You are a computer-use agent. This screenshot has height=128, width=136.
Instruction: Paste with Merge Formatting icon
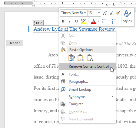click(x=81, y=58)
